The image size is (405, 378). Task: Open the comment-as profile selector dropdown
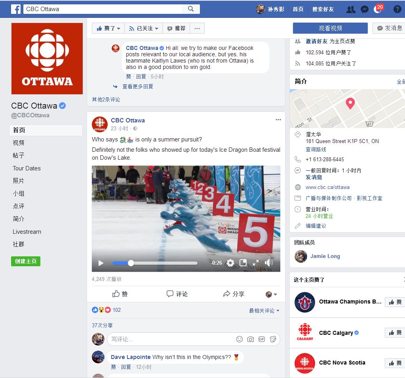[x=271, y=294]
